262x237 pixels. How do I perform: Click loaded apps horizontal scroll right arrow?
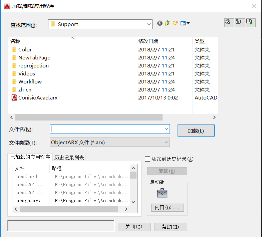click(x=126, y=209)
